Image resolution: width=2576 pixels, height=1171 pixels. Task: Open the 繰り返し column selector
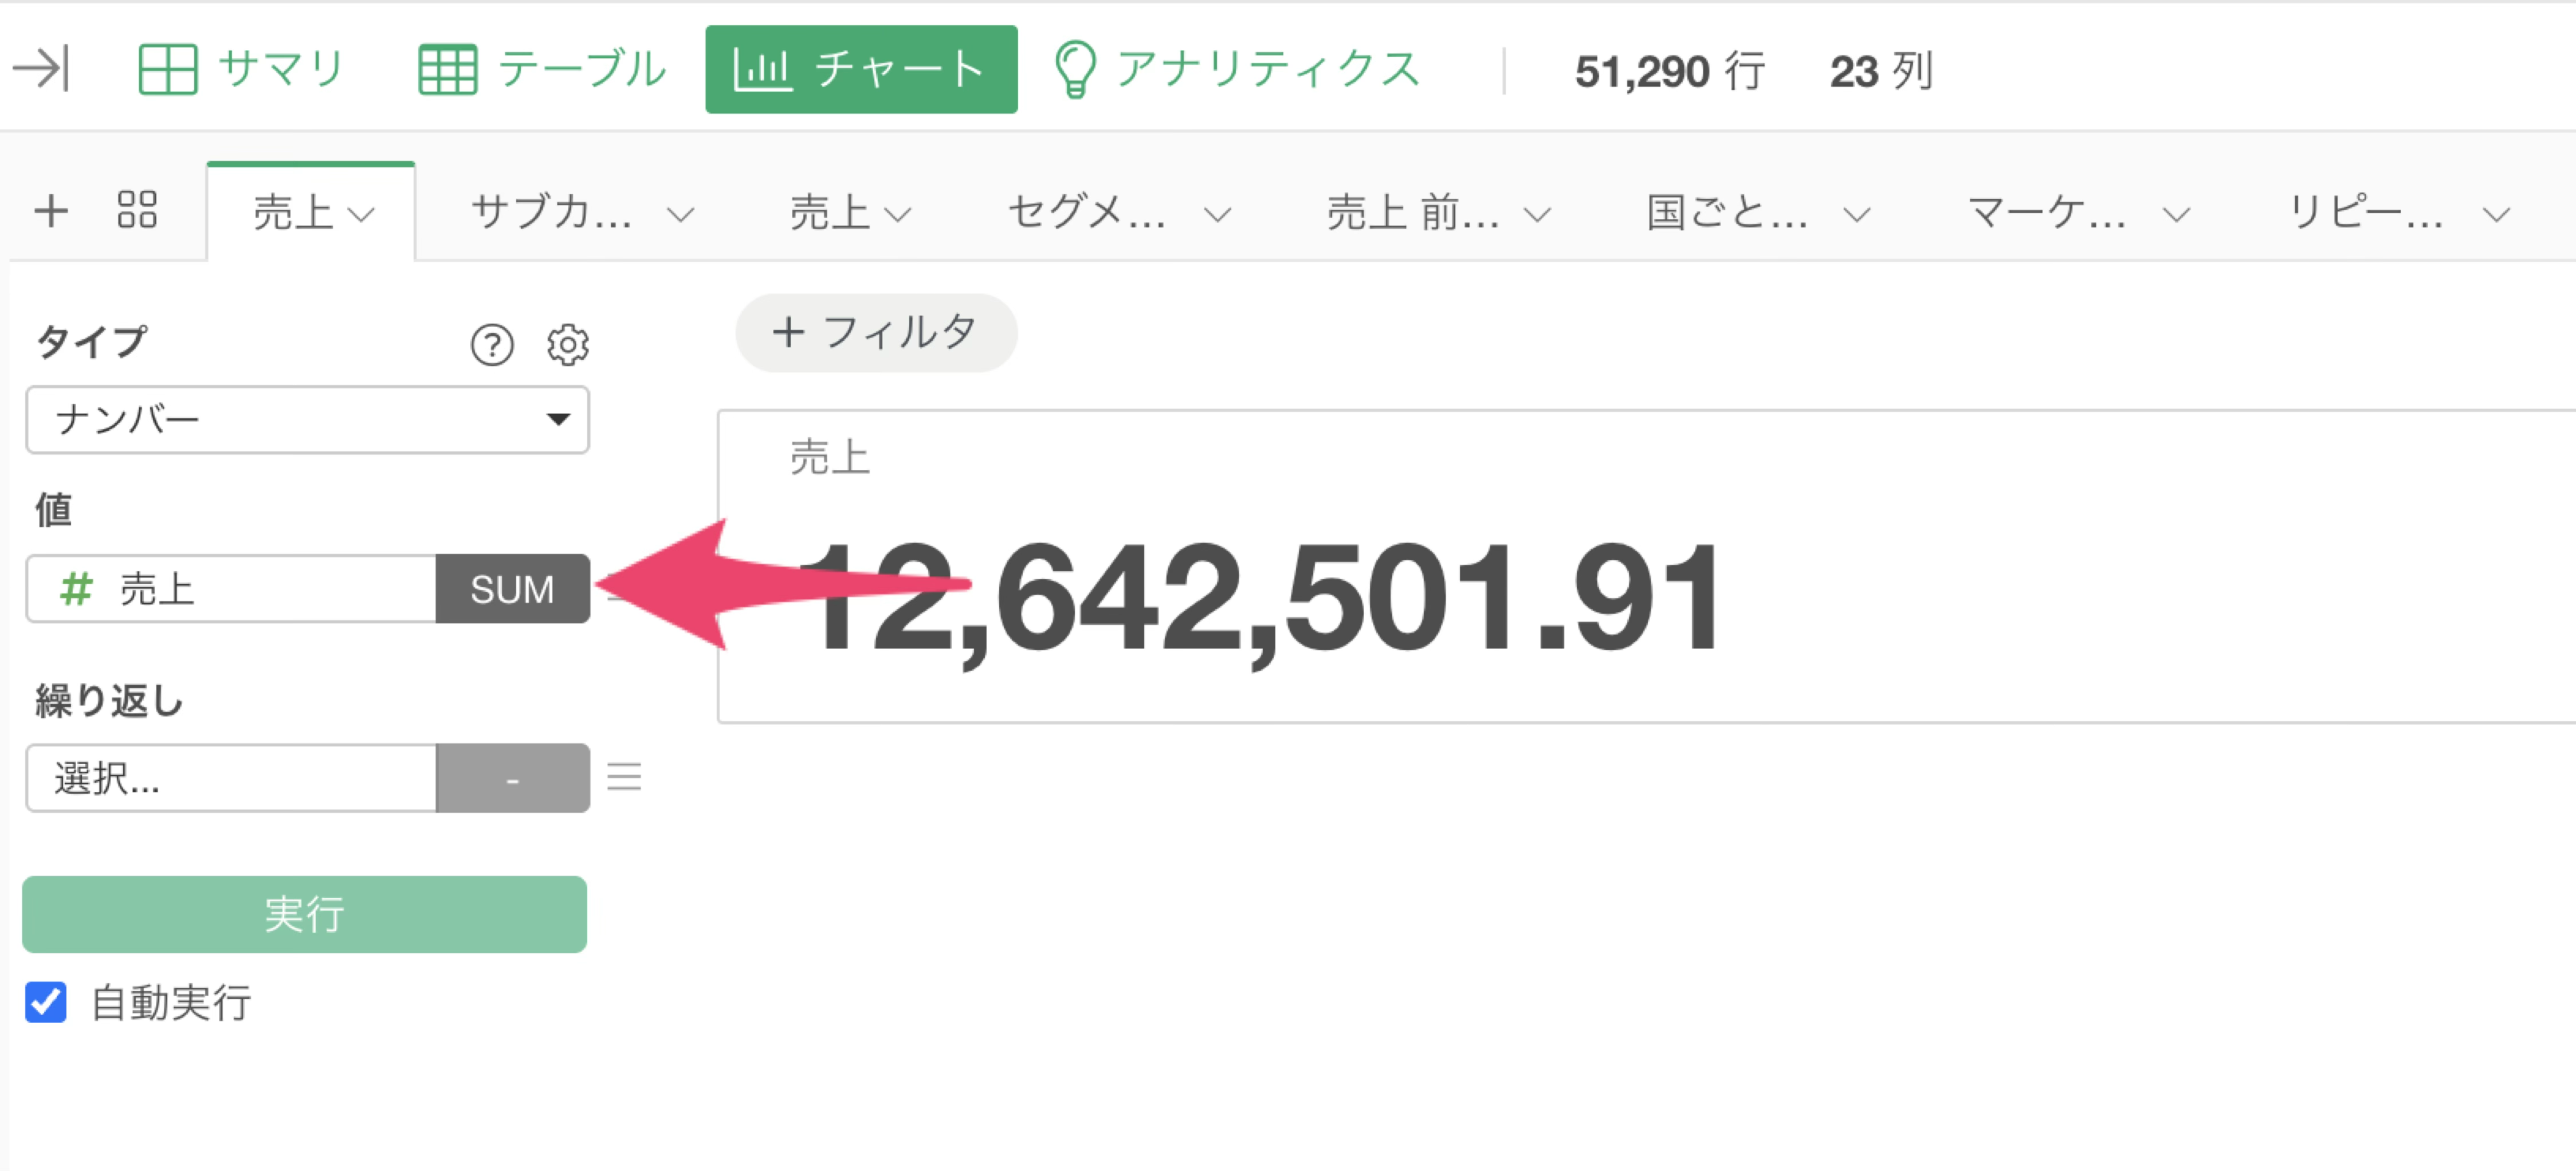point(231,777)
